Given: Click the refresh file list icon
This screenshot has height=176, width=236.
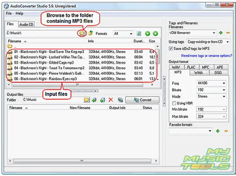Looking at the screenshot, I should 139,33.
